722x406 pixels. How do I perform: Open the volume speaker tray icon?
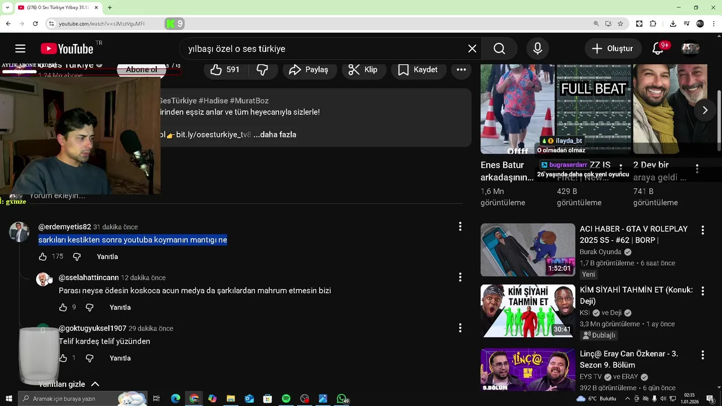coord(663,399)
